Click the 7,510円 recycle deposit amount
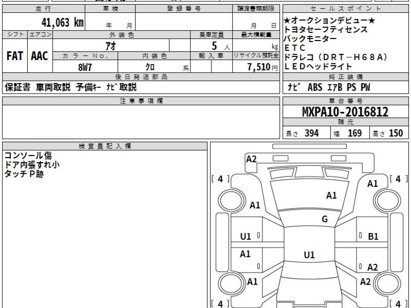This screenshot has width=411, height=308. coord(263,67)
